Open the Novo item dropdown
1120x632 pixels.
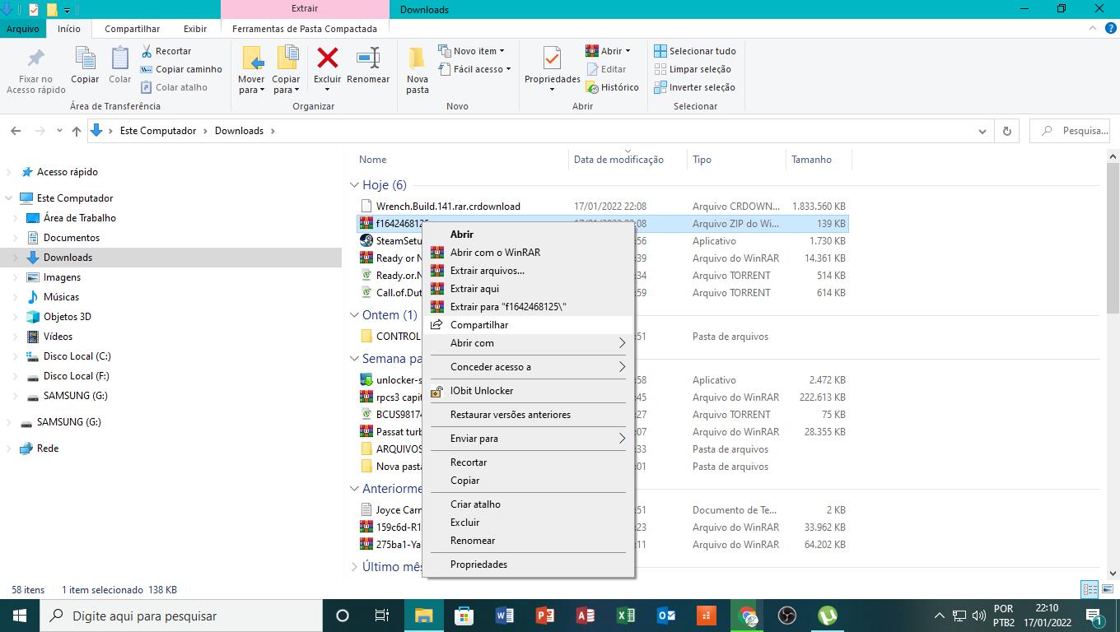[473, 51]
